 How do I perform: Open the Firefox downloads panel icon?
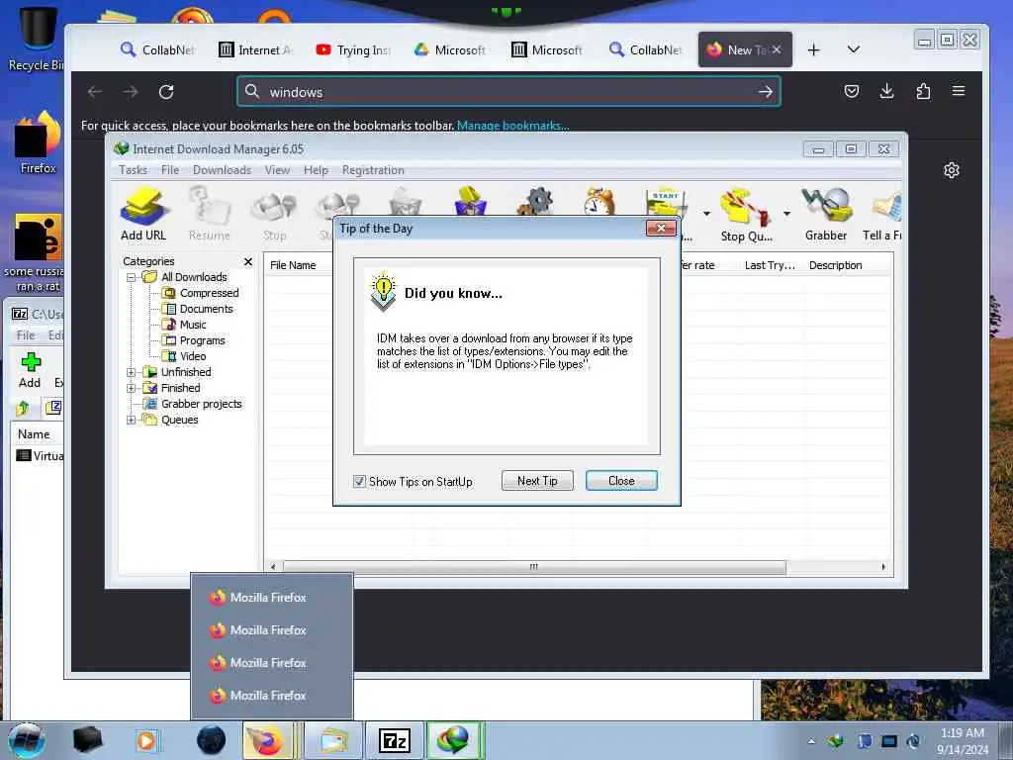[x=887, y=91]
